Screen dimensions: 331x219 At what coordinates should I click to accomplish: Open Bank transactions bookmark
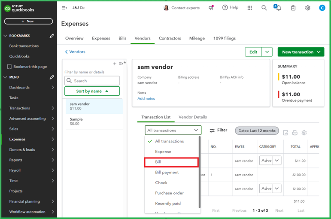pyautogui.click(x=24, y=46)
